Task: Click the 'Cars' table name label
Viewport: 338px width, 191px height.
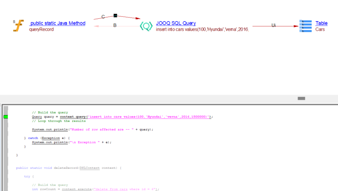Action: pyautogui.click(x=320, y=29)
